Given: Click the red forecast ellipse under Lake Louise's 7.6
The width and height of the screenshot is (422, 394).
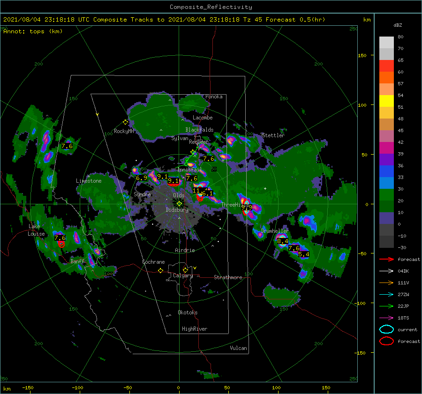Looking at the screenshot, I should [61, 244].
